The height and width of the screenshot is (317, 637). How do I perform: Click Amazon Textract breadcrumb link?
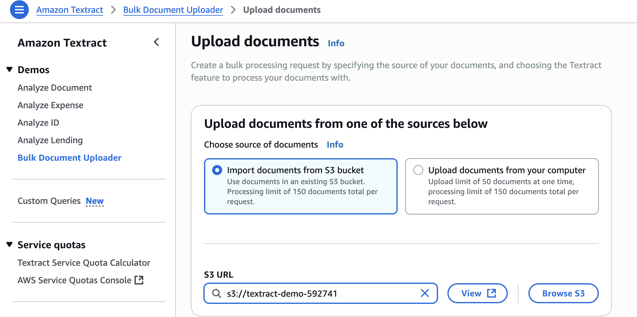[70, 10]
